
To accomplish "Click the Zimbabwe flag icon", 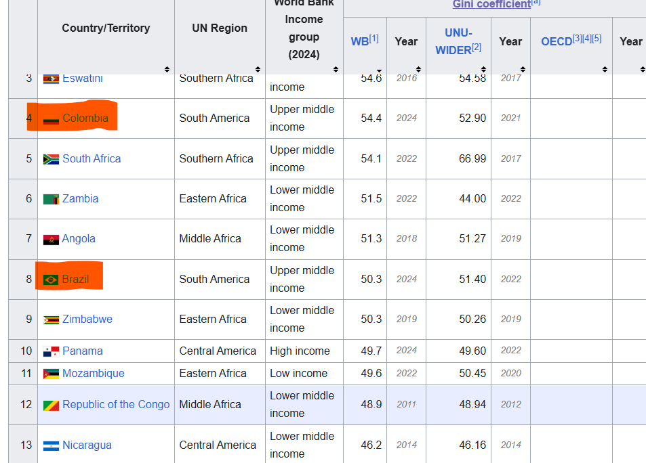I will [x=51, y=319].
